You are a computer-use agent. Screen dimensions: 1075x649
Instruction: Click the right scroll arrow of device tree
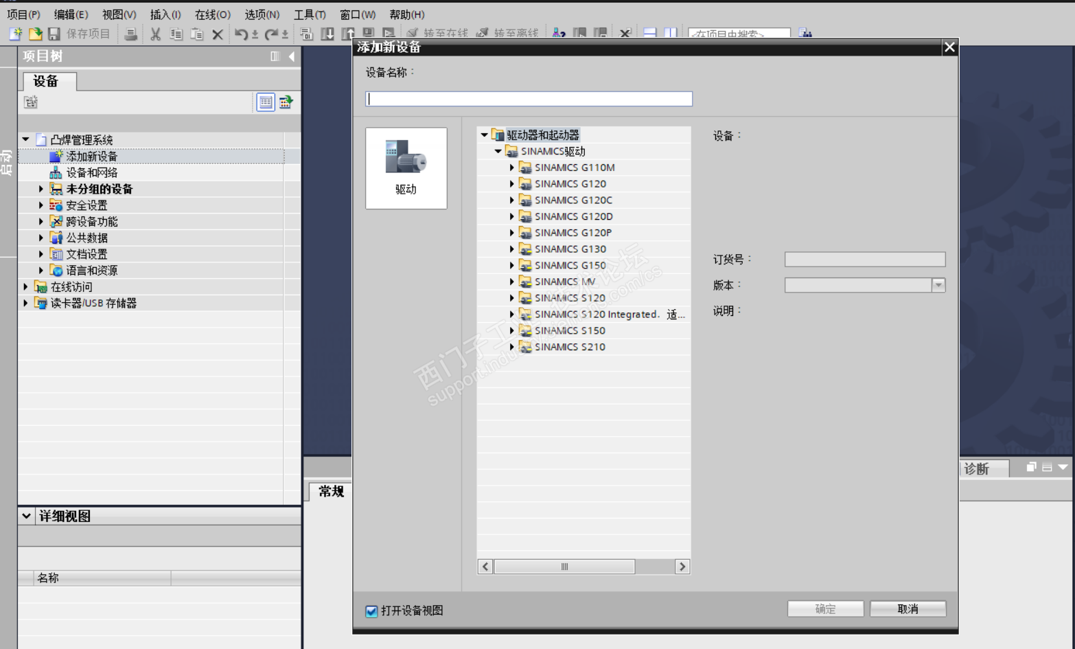coord(682,567)
